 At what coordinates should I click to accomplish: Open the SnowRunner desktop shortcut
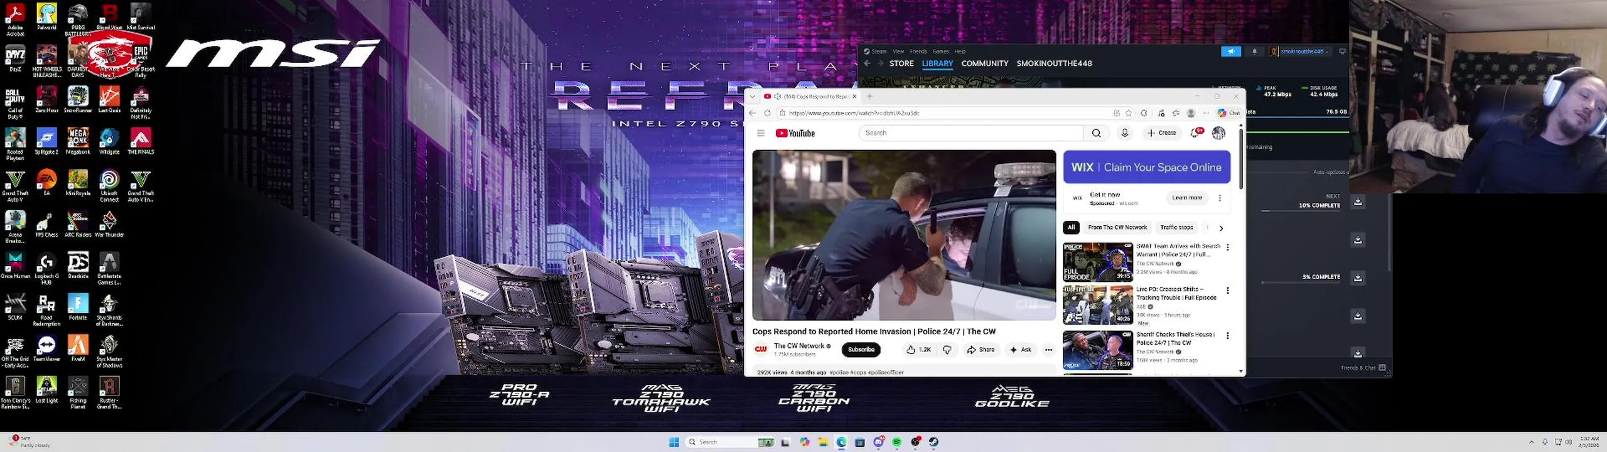click(78, 100)
